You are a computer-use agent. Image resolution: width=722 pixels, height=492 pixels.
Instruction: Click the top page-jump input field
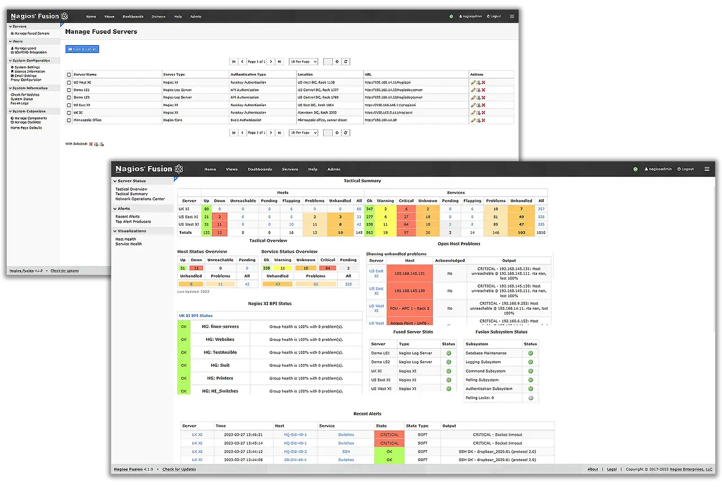[x=328, y=61]
